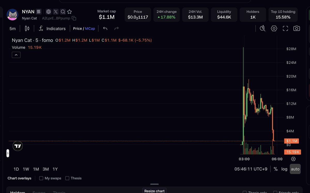Select the 1W time range

tap(26, 169)
